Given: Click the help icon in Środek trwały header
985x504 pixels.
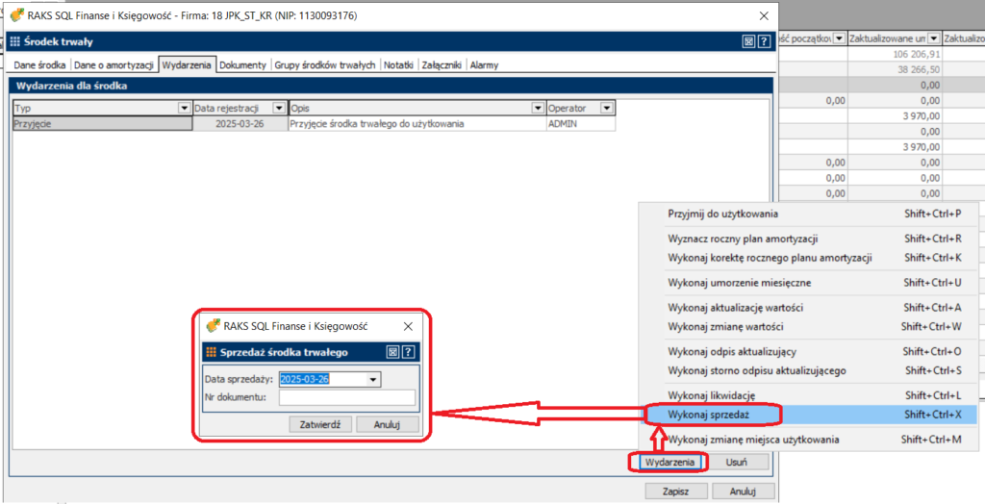Looking at the screenshot, I should (x=764, y=42).
